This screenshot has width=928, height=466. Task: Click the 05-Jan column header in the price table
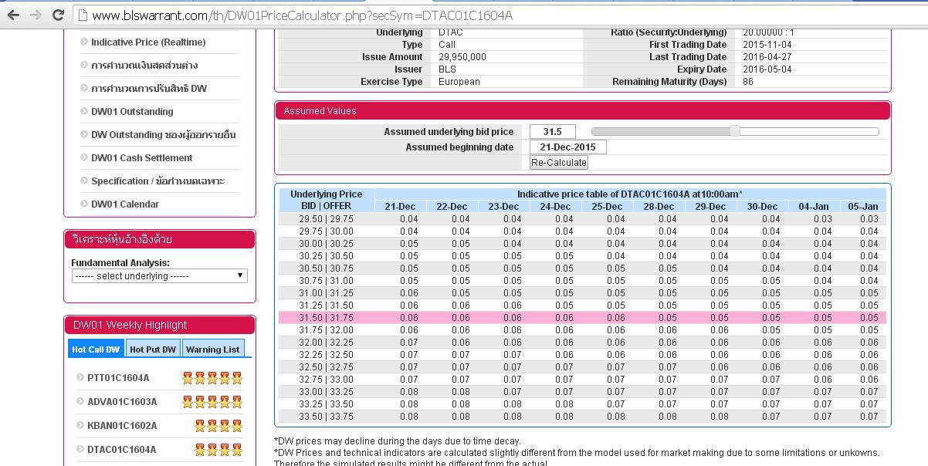click(x=863, y=206)
